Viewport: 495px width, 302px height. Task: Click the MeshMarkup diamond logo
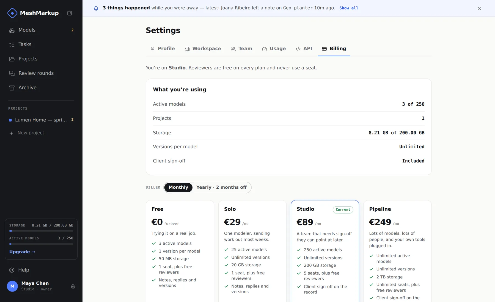[12, 13]
